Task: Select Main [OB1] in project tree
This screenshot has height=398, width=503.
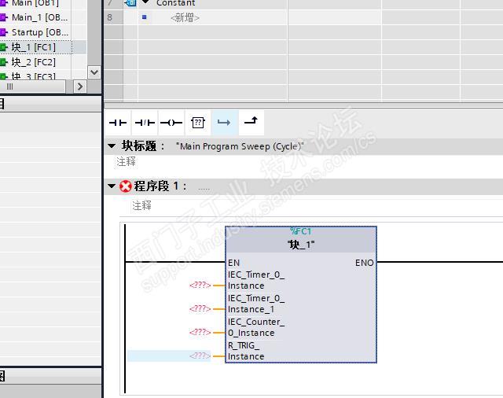Action: coord(35,3)
